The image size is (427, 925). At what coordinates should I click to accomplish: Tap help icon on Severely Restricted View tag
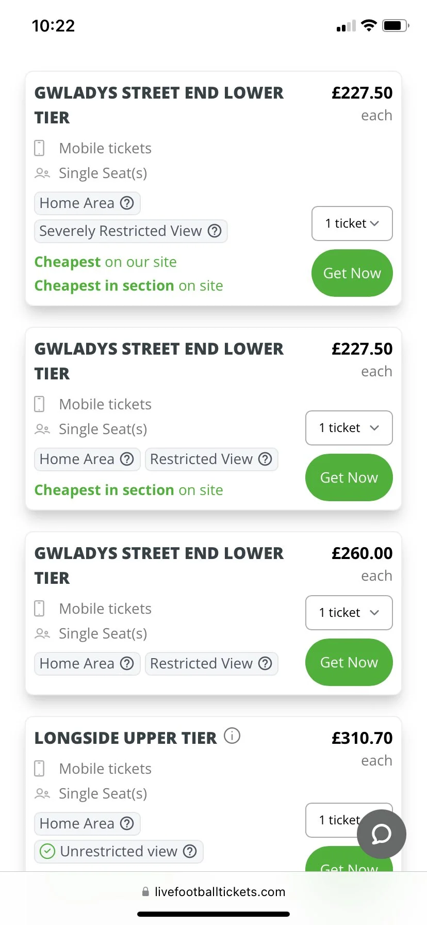point(215,231)
